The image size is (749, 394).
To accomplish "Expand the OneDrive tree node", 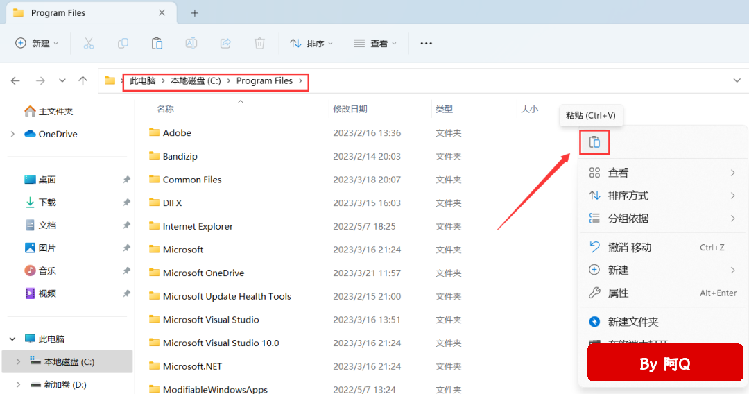I will pyautogui.click(x=12, y=134).
